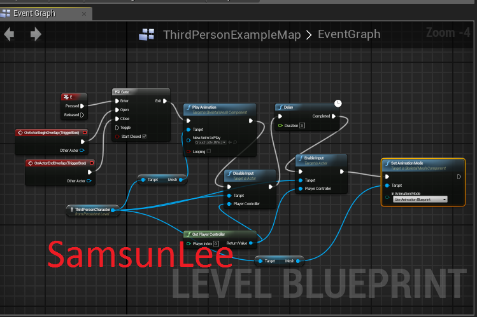477x317 pixels.
Task: Click the Target pin on Set Animation Mode
Action: click(387, 185)
